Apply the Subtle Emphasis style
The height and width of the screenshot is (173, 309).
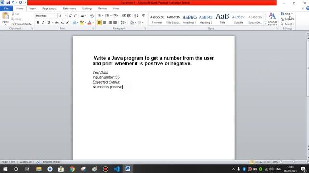pos(255,19)
